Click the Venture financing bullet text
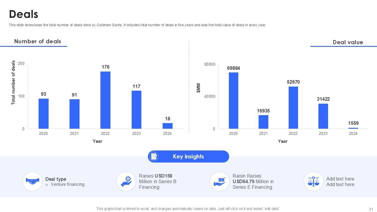377x212 pixels. (x=67, y=184)
